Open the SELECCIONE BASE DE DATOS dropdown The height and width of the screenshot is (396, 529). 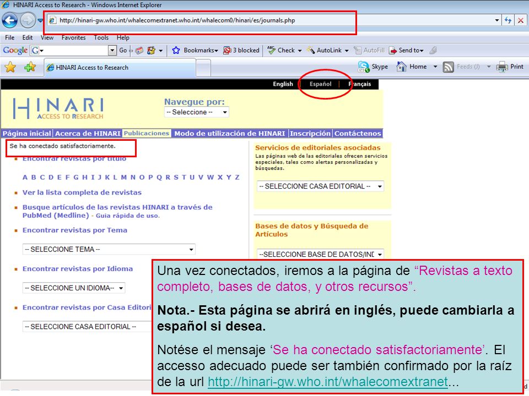321,254
